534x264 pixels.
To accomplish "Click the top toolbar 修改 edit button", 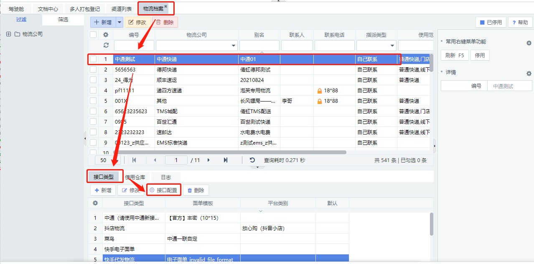I will (x=137, y=22).
